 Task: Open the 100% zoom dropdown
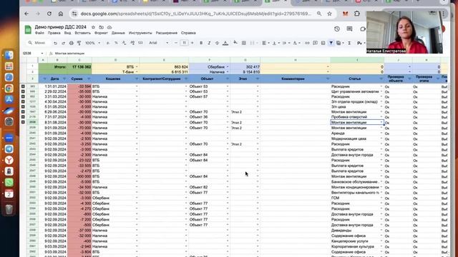coord(92,43)
